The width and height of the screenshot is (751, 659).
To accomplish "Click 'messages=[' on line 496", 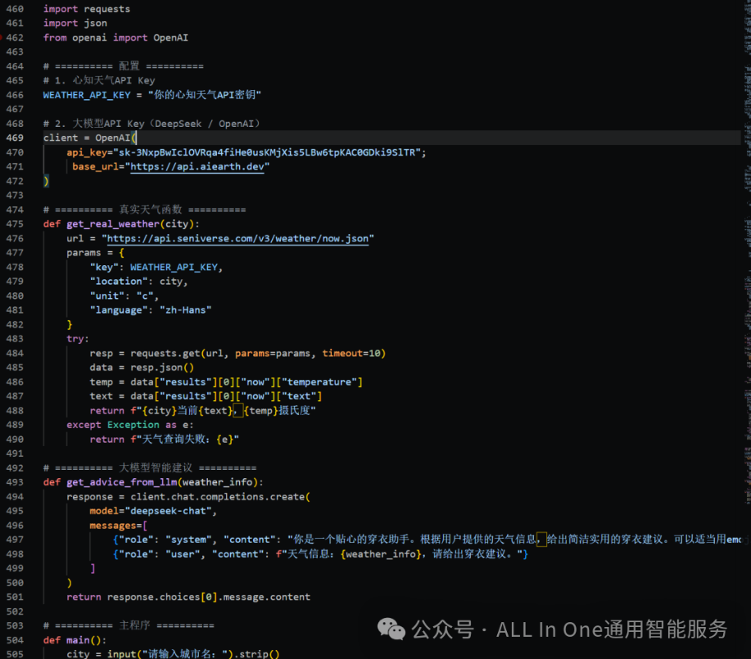I will coord(118,526).
